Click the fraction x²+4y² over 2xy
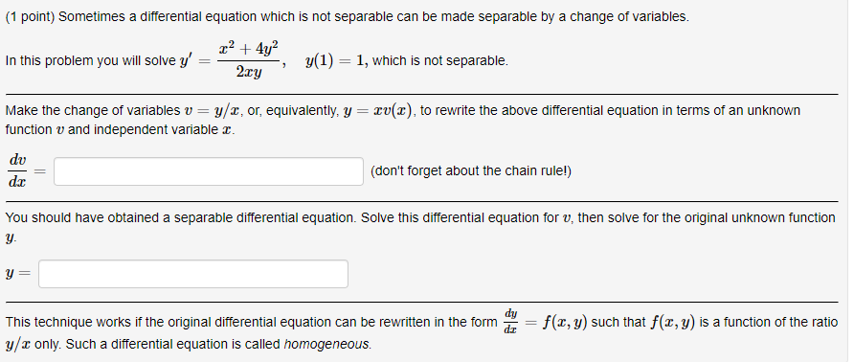 (x=249, y=58)
